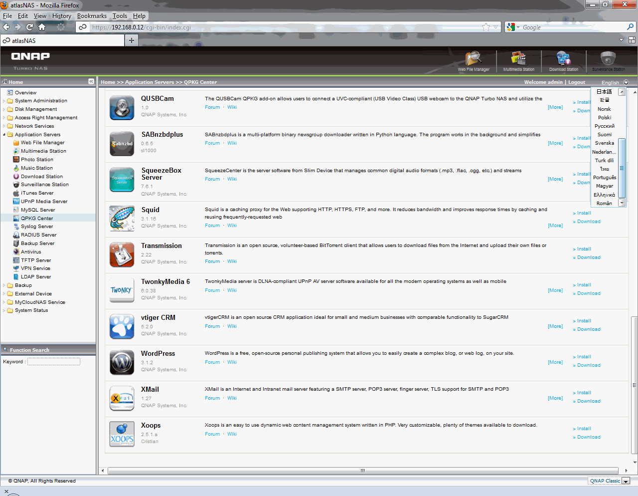Select Overview in the sidebar tree
The image size is (638, 496).
coord(25,93)
